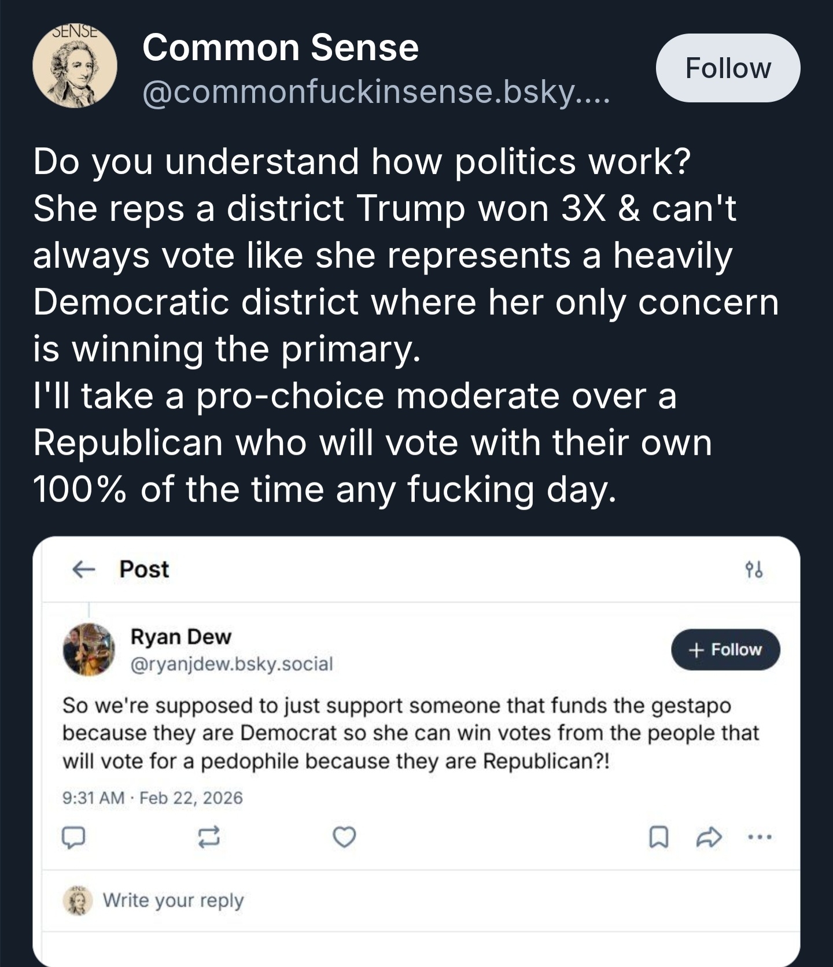This screenshot has width=833, height=967.
Task: Like the post with heart icon
Action: [345, 837]
